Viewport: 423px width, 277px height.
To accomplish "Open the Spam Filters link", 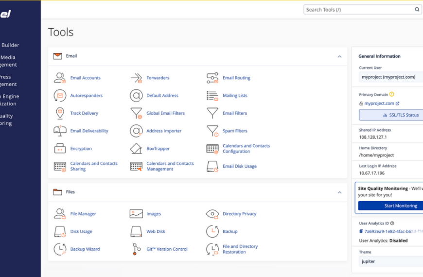I will 235,131.
